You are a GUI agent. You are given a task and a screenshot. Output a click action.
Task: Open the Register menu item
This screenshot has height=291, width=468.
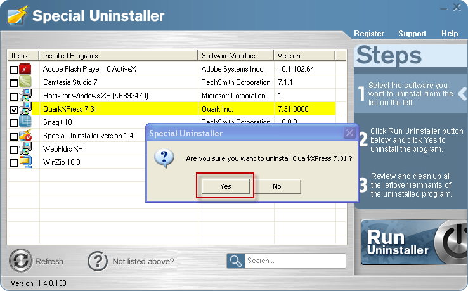(369, 34)
